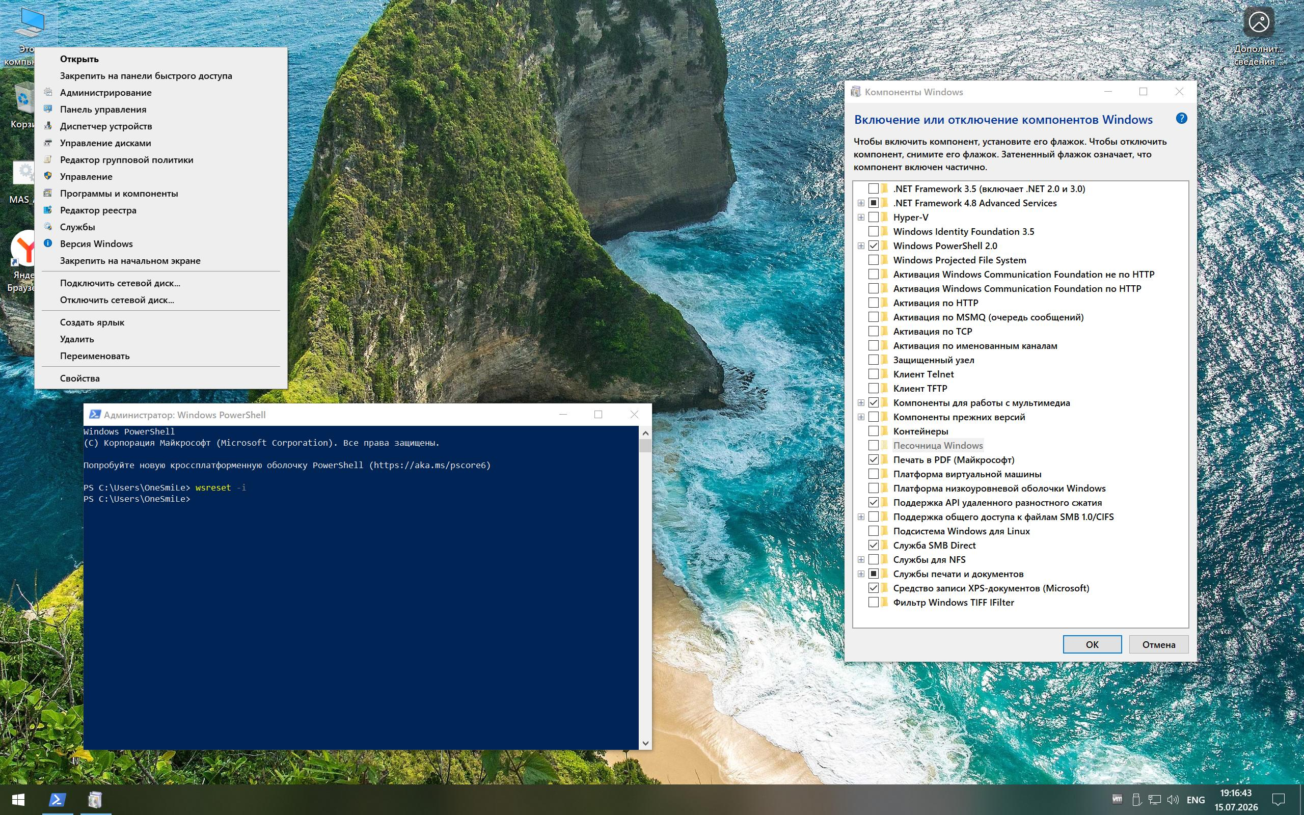Expand Службы печати и документов
The width and height of the screenshot is (1304, 815).
pos(861,574)
